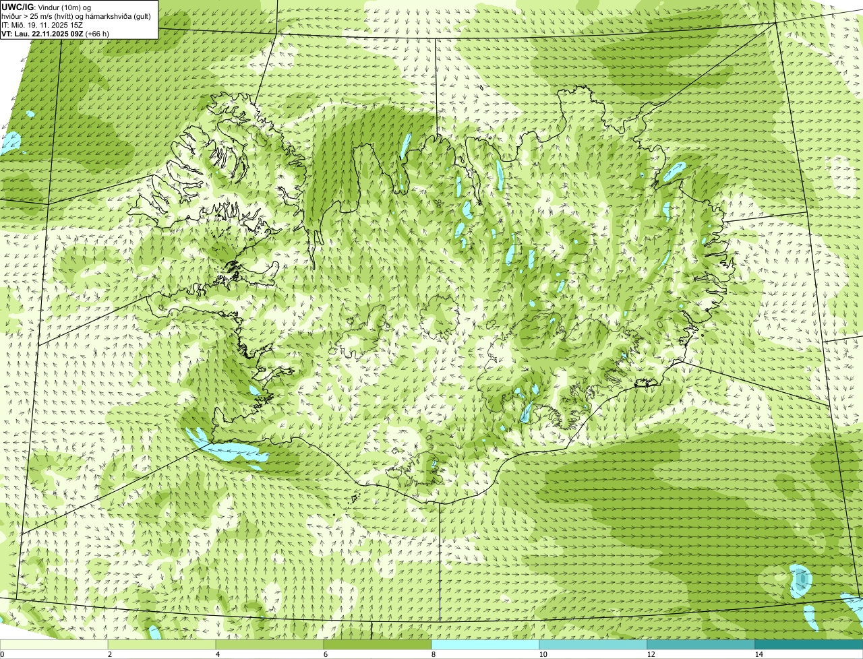Select the medium green 4–6 color bar segment

click(x=270, y=644)
